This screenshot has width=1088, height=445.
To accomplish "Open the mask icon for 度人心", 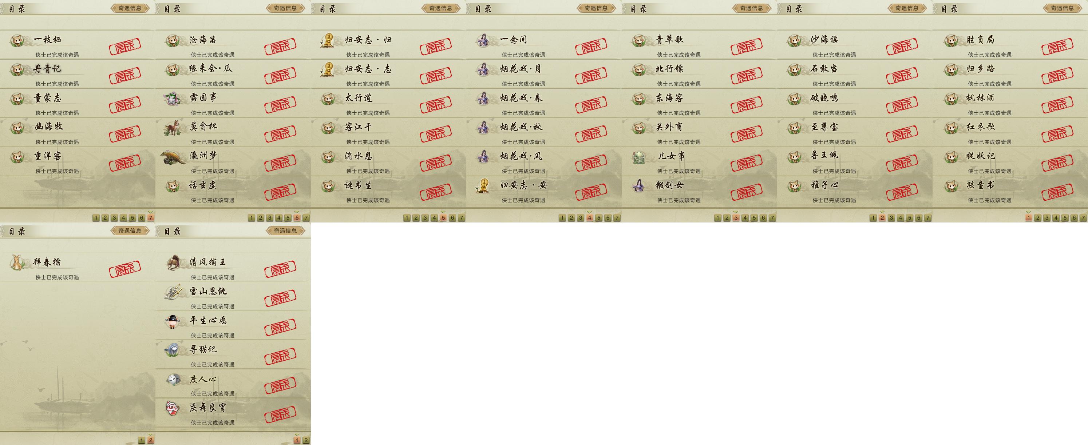I will pos(173,380).
